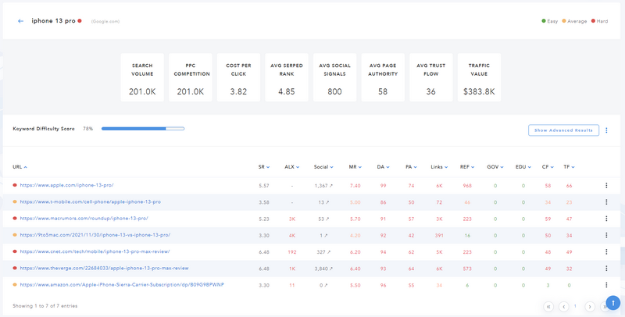This screenshot has height=317, width=625.
Task: Click the 78% difficulty score value
Action: pos(87,129)
